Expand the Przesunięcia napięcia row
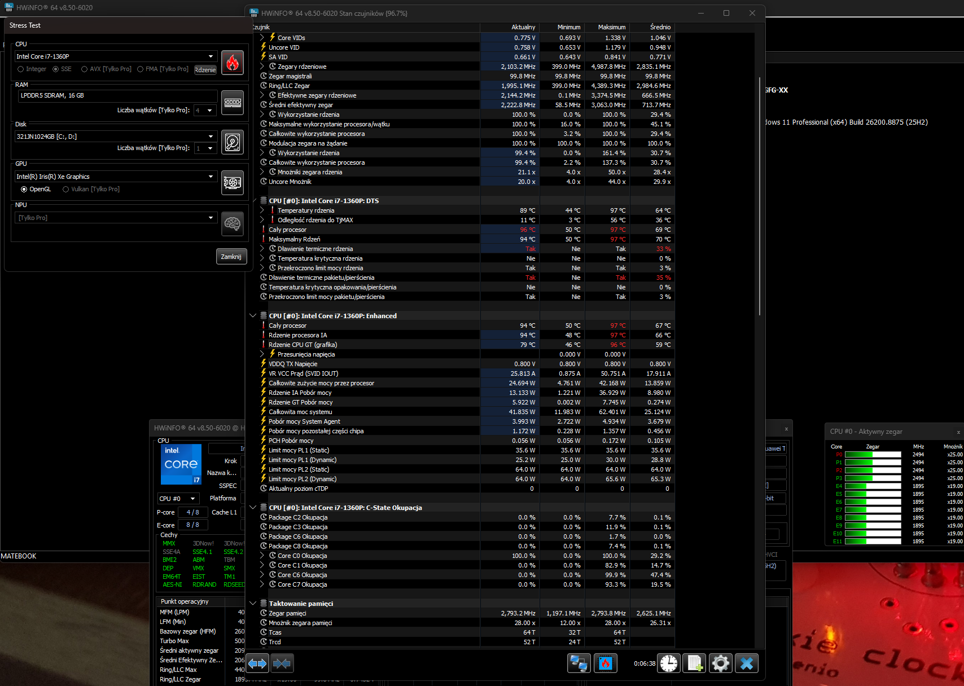964x686 pixels. pos(262,354)
